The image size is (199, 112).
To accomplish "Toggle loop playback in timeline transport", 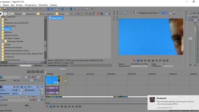I will 51,106.
